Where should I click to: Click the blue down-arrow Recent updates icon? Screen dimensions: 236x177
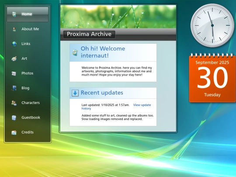[x=75, y=93]
